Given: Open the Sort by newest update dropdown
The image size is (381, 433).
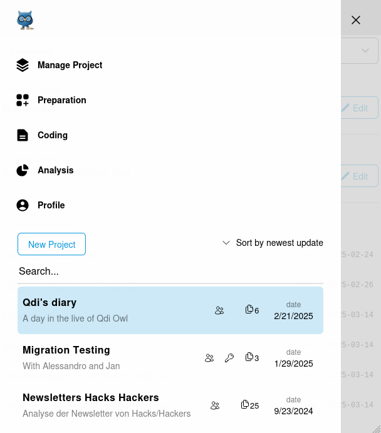Looking at the screenshot, I should tap(279, 243).
